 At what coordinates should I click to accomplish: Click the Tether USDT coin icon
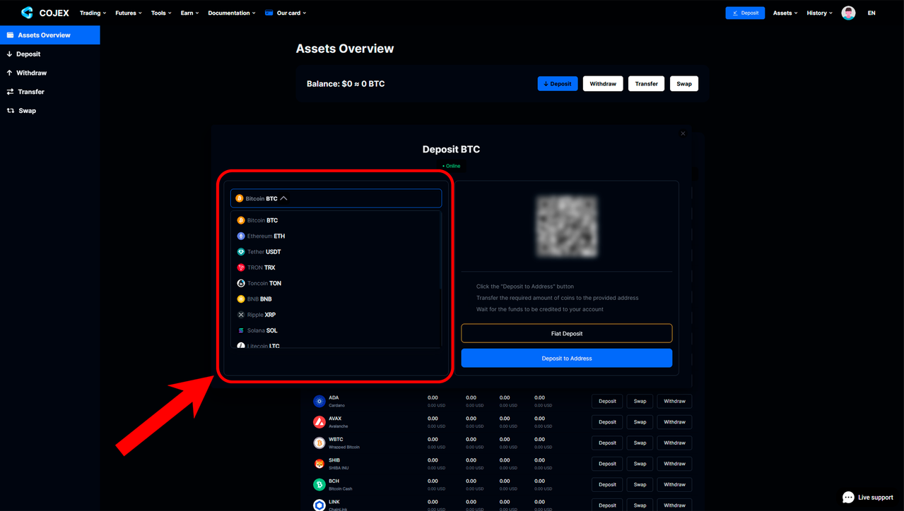click(241, 252)
